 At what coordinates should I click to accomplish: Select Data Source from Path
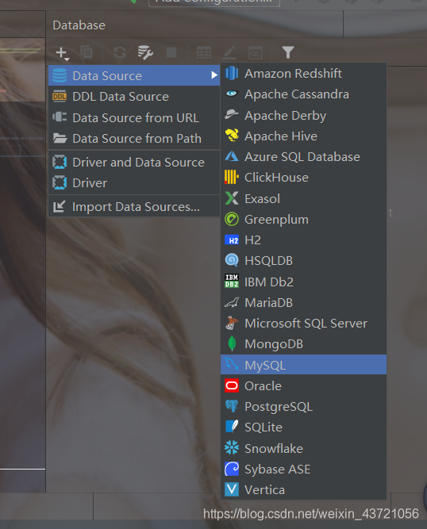(134, 138)
